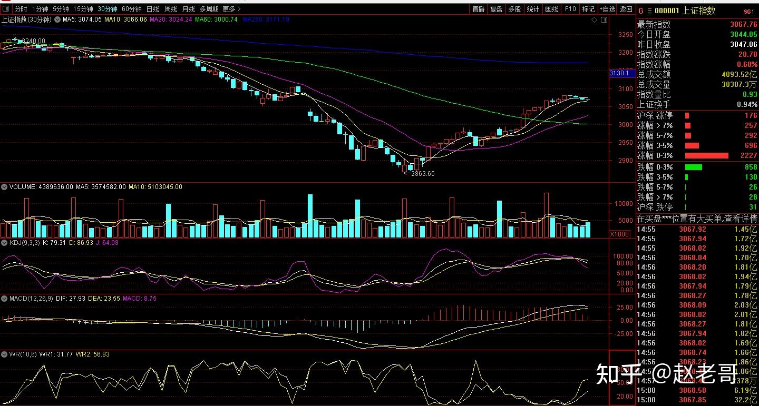
Task: Select the 15分钟 period
Action: point(83,9)
